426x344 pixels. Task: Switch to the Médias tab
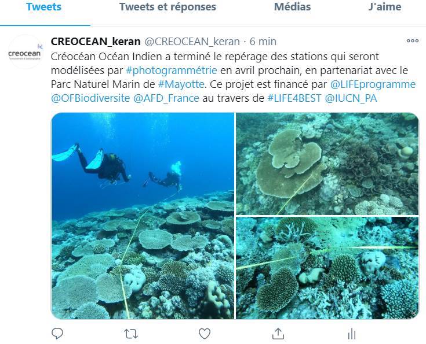point(292,7)
